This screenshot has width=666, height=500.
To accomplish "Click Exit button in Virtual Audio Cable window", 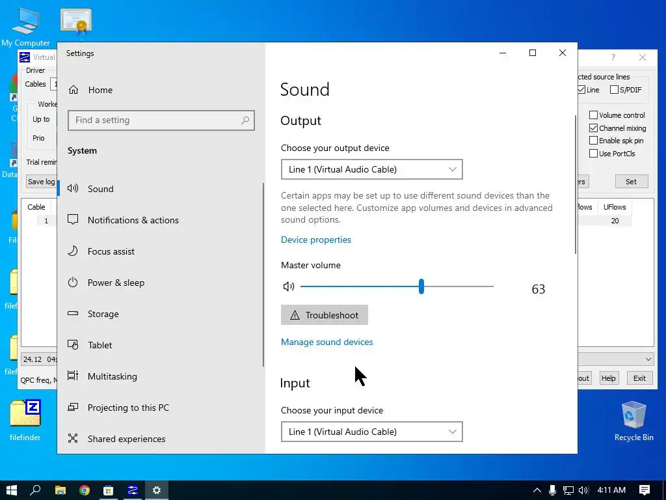I will tap(639, 378).
